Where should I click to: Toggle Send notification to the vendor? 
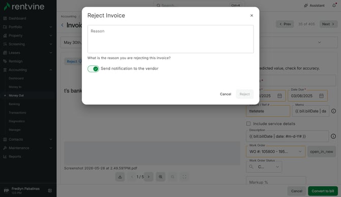93,69
